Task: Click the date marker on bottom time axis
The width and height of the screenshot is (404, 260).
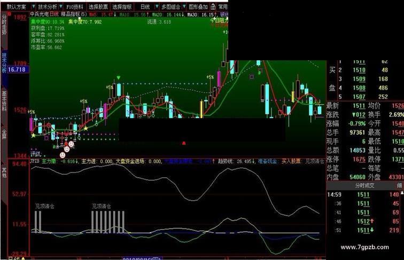Action: 142,258
